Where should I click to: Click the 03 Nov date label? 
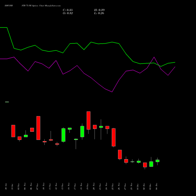click(18, 187)
